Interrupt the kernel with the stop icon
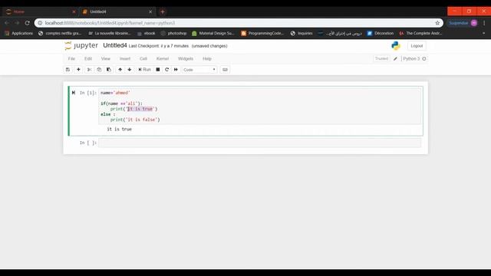Image resolution: width=491 pixels, height=276 pixels. 158,70
